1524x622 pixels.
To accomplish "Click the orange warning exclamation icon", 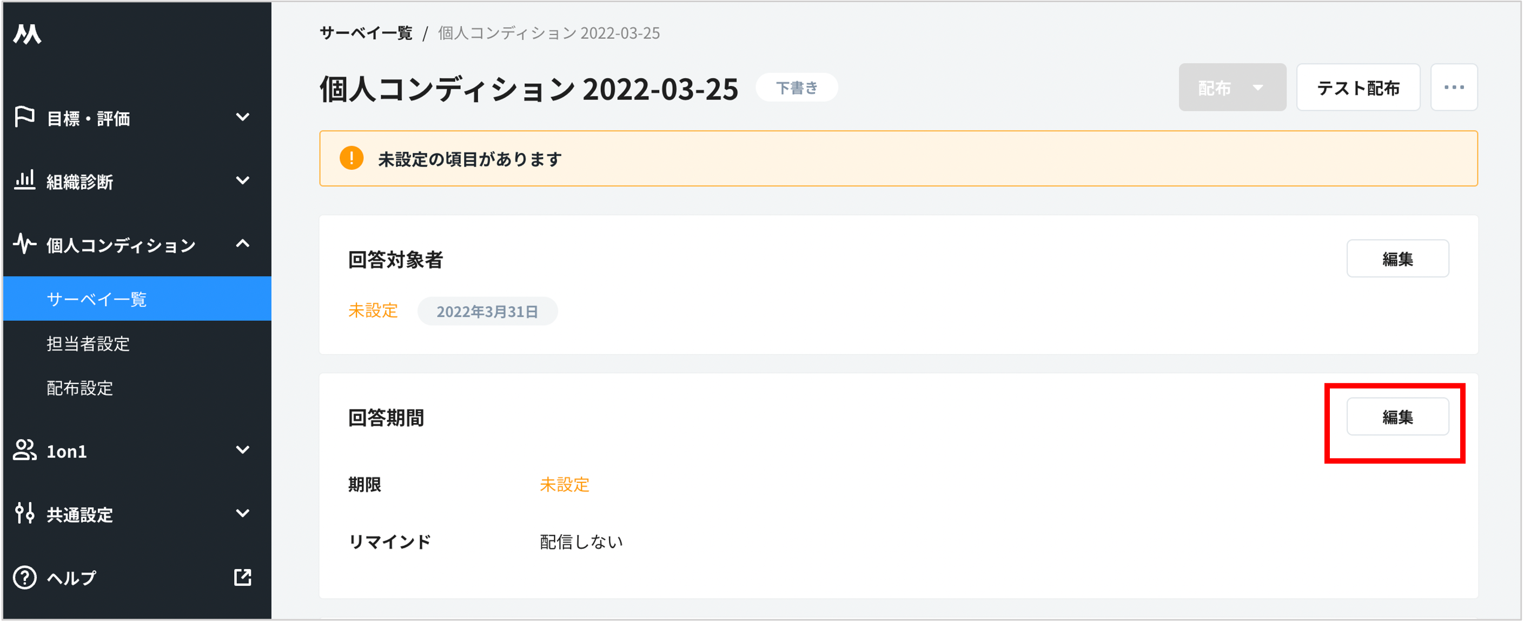I will 352,158.
